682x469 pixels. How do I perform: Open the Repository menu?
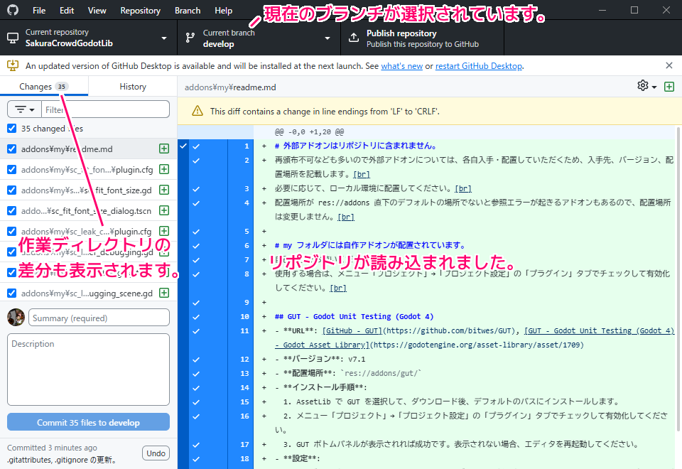click(x=140, y=11)
